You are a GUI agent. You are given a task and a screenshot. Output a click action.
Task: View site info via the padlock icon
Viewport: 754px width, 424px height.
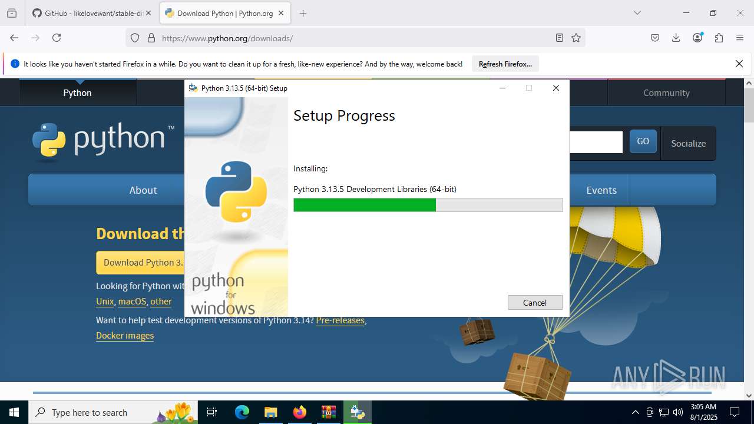[151, 38]
